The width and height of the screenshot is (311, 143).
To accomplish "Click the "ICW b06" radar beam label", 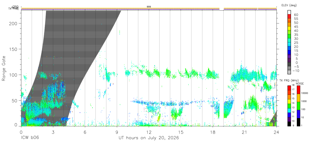I will (x=29, y=138).
